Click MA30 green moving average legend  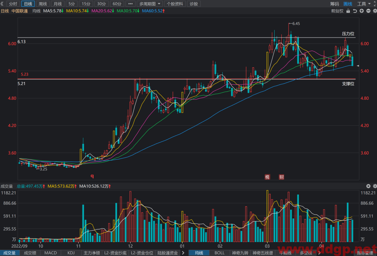tap(128, 11)
